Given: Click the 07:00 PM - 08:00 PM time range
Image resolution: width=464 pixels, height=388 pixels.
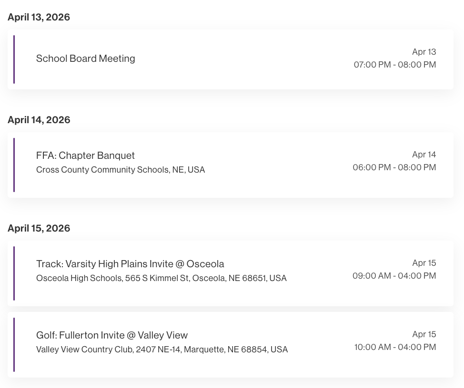Looking at the screenshot, I should tap(394, 65).
